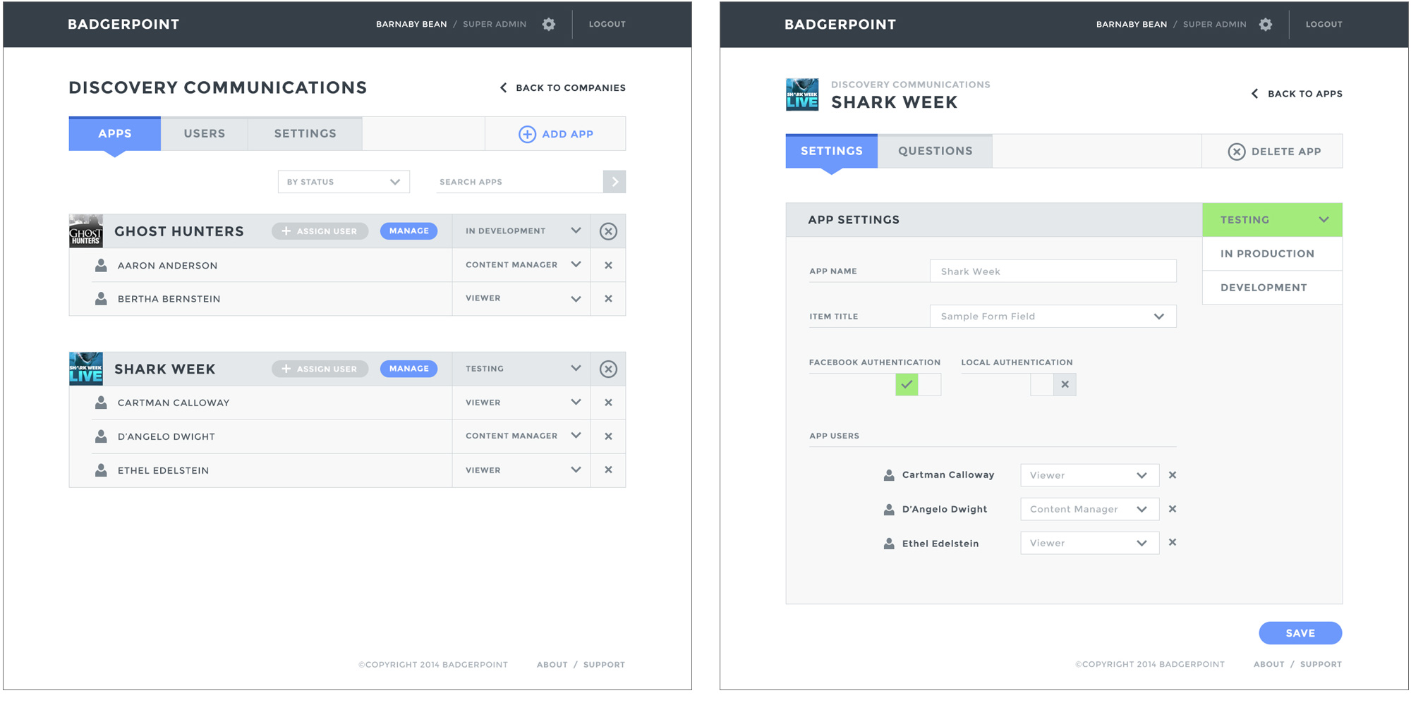Open Ethel Edelstein Viewer dropdown under App Users
Viewport: 1411px width, 705px height.
[1090, 543]
